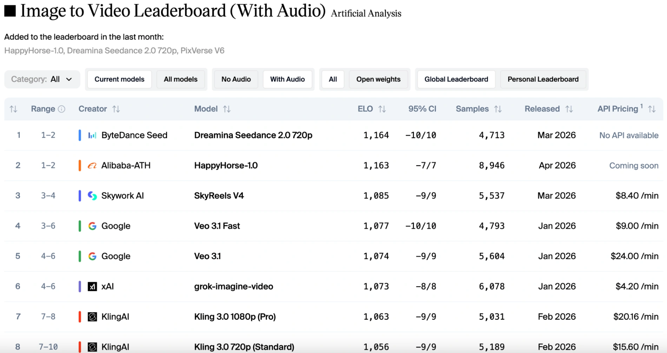This screenshot has width=667, height=353.
Task: Click the xAI logo icon
Action: click(92, 287)
